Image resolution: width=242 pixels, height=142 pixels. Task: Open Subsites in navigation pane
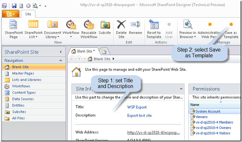click(34, 112)
